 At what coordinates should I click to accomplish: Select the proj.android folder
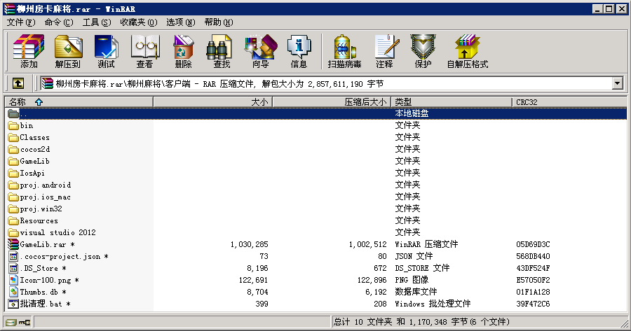point(45,185)
